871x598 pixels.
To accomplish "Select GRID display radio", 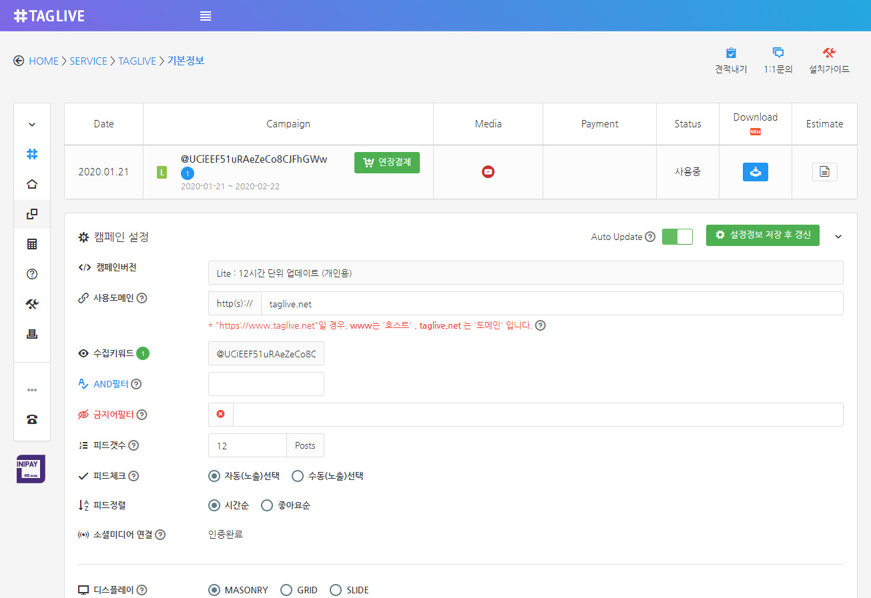I will coord(286,590).
